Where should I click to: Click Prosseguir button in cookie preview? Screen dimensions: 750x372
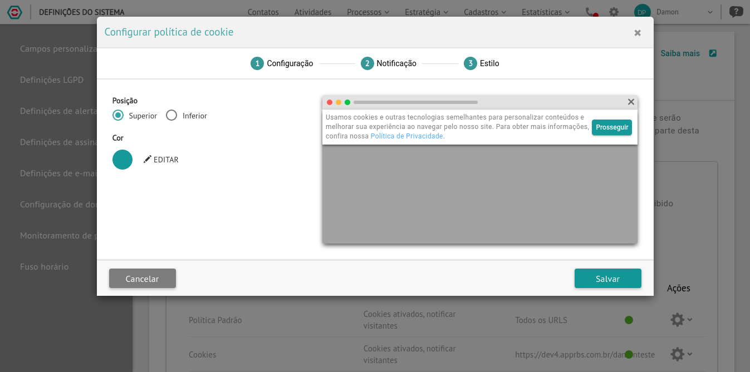click(x=612, y=127)
